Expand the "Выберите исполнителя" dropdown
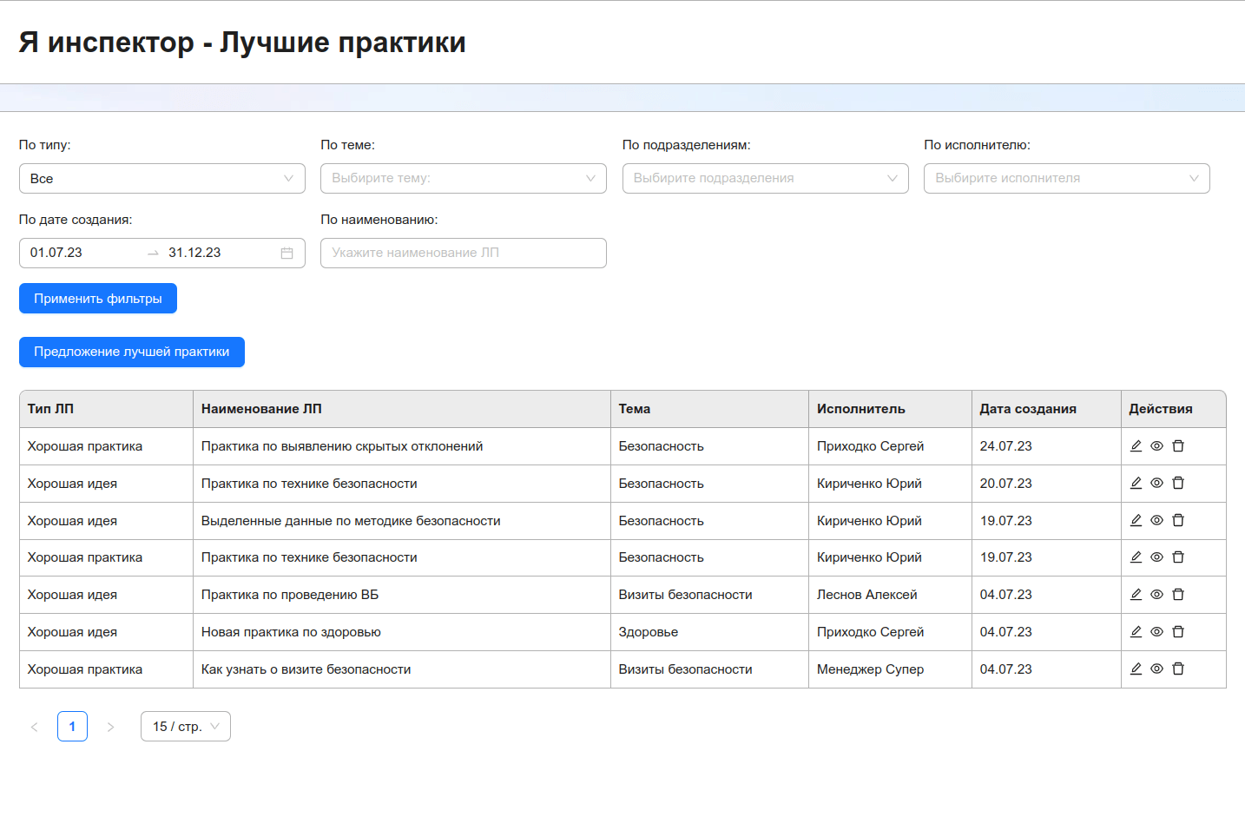Screen dimensions: 1245x817 pos(1067,179)
